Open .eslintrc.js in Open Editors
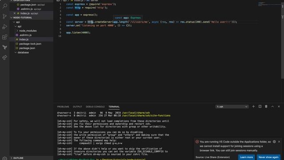Screen dimensions: 284x160 [32, 9]
